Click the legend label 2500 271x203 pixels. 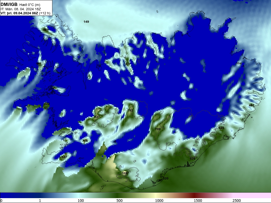(x=237, y=201)
